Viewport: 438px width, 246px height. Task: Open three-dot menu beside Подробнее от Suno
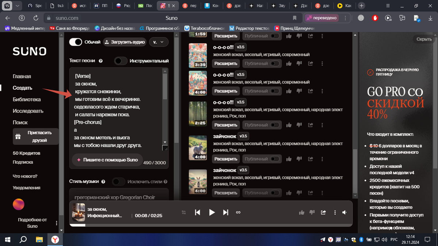57,223
